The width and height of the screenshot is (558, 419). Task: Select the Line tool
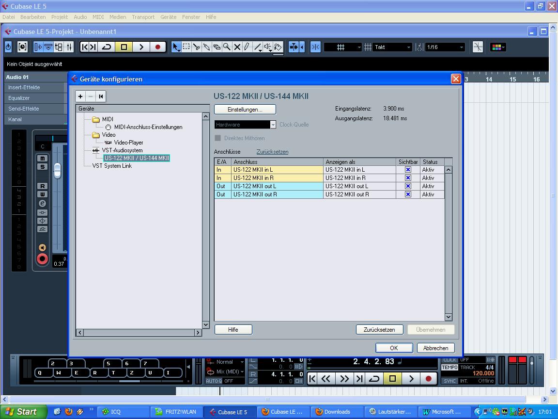pyautogui.click(x=258, y=47)
